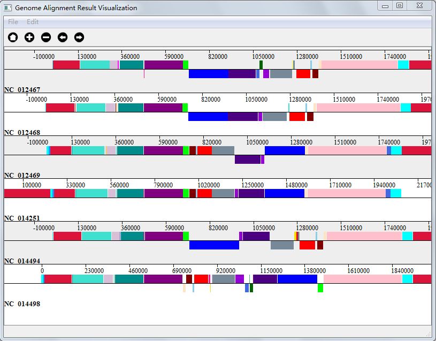Maximize the Genome Alignment window
The width and height of the screenshot is (436, 341).
(x=400, y=6)
